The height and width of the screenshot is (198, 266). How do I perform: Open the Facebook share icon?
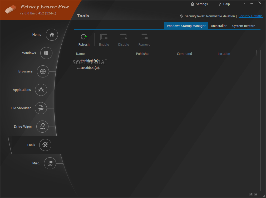point(251,194)
